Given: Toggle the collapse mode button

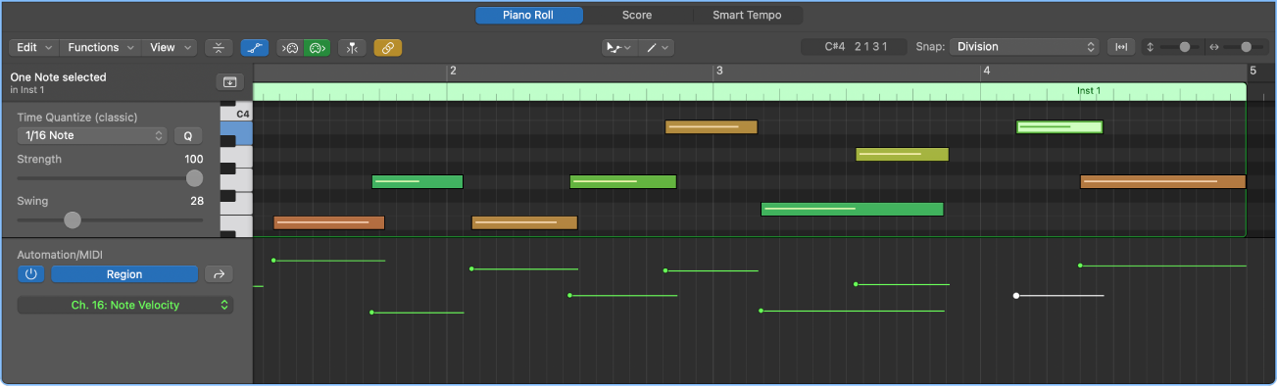Looking at the screenshot, I should pyautogui.click(x=220, y=47).
